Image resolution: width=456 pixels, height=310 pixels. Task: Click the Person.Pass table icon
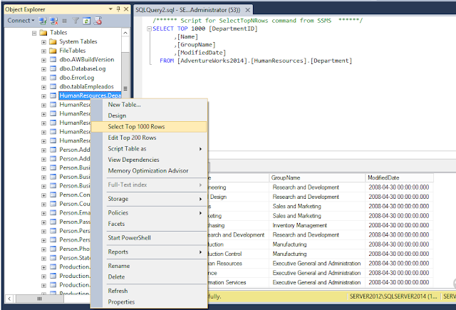point(53,222)
